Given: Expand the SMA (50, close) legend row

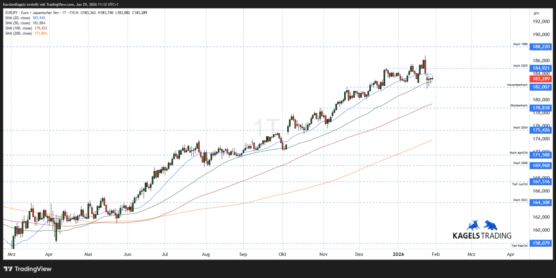Looking at the screenshot, I should coord(19,23).
